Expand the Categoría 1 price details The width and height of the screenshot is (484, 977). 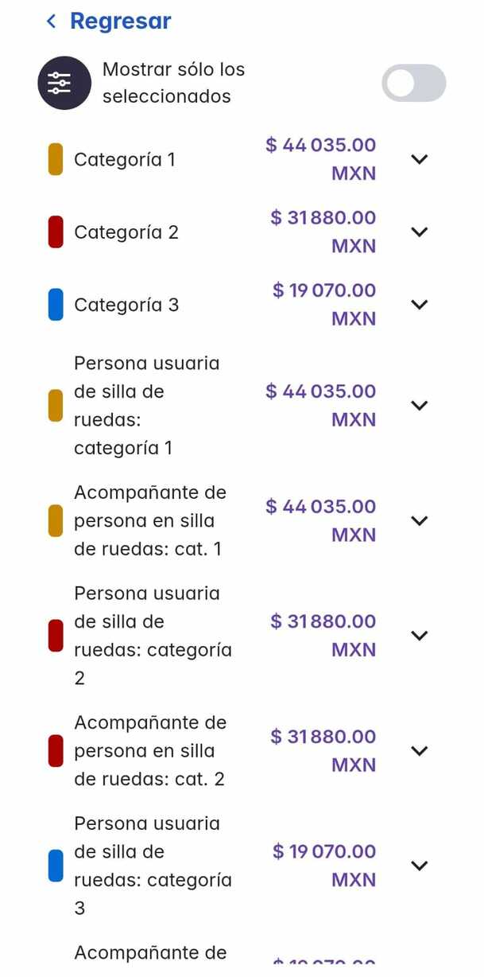[420, 159]
